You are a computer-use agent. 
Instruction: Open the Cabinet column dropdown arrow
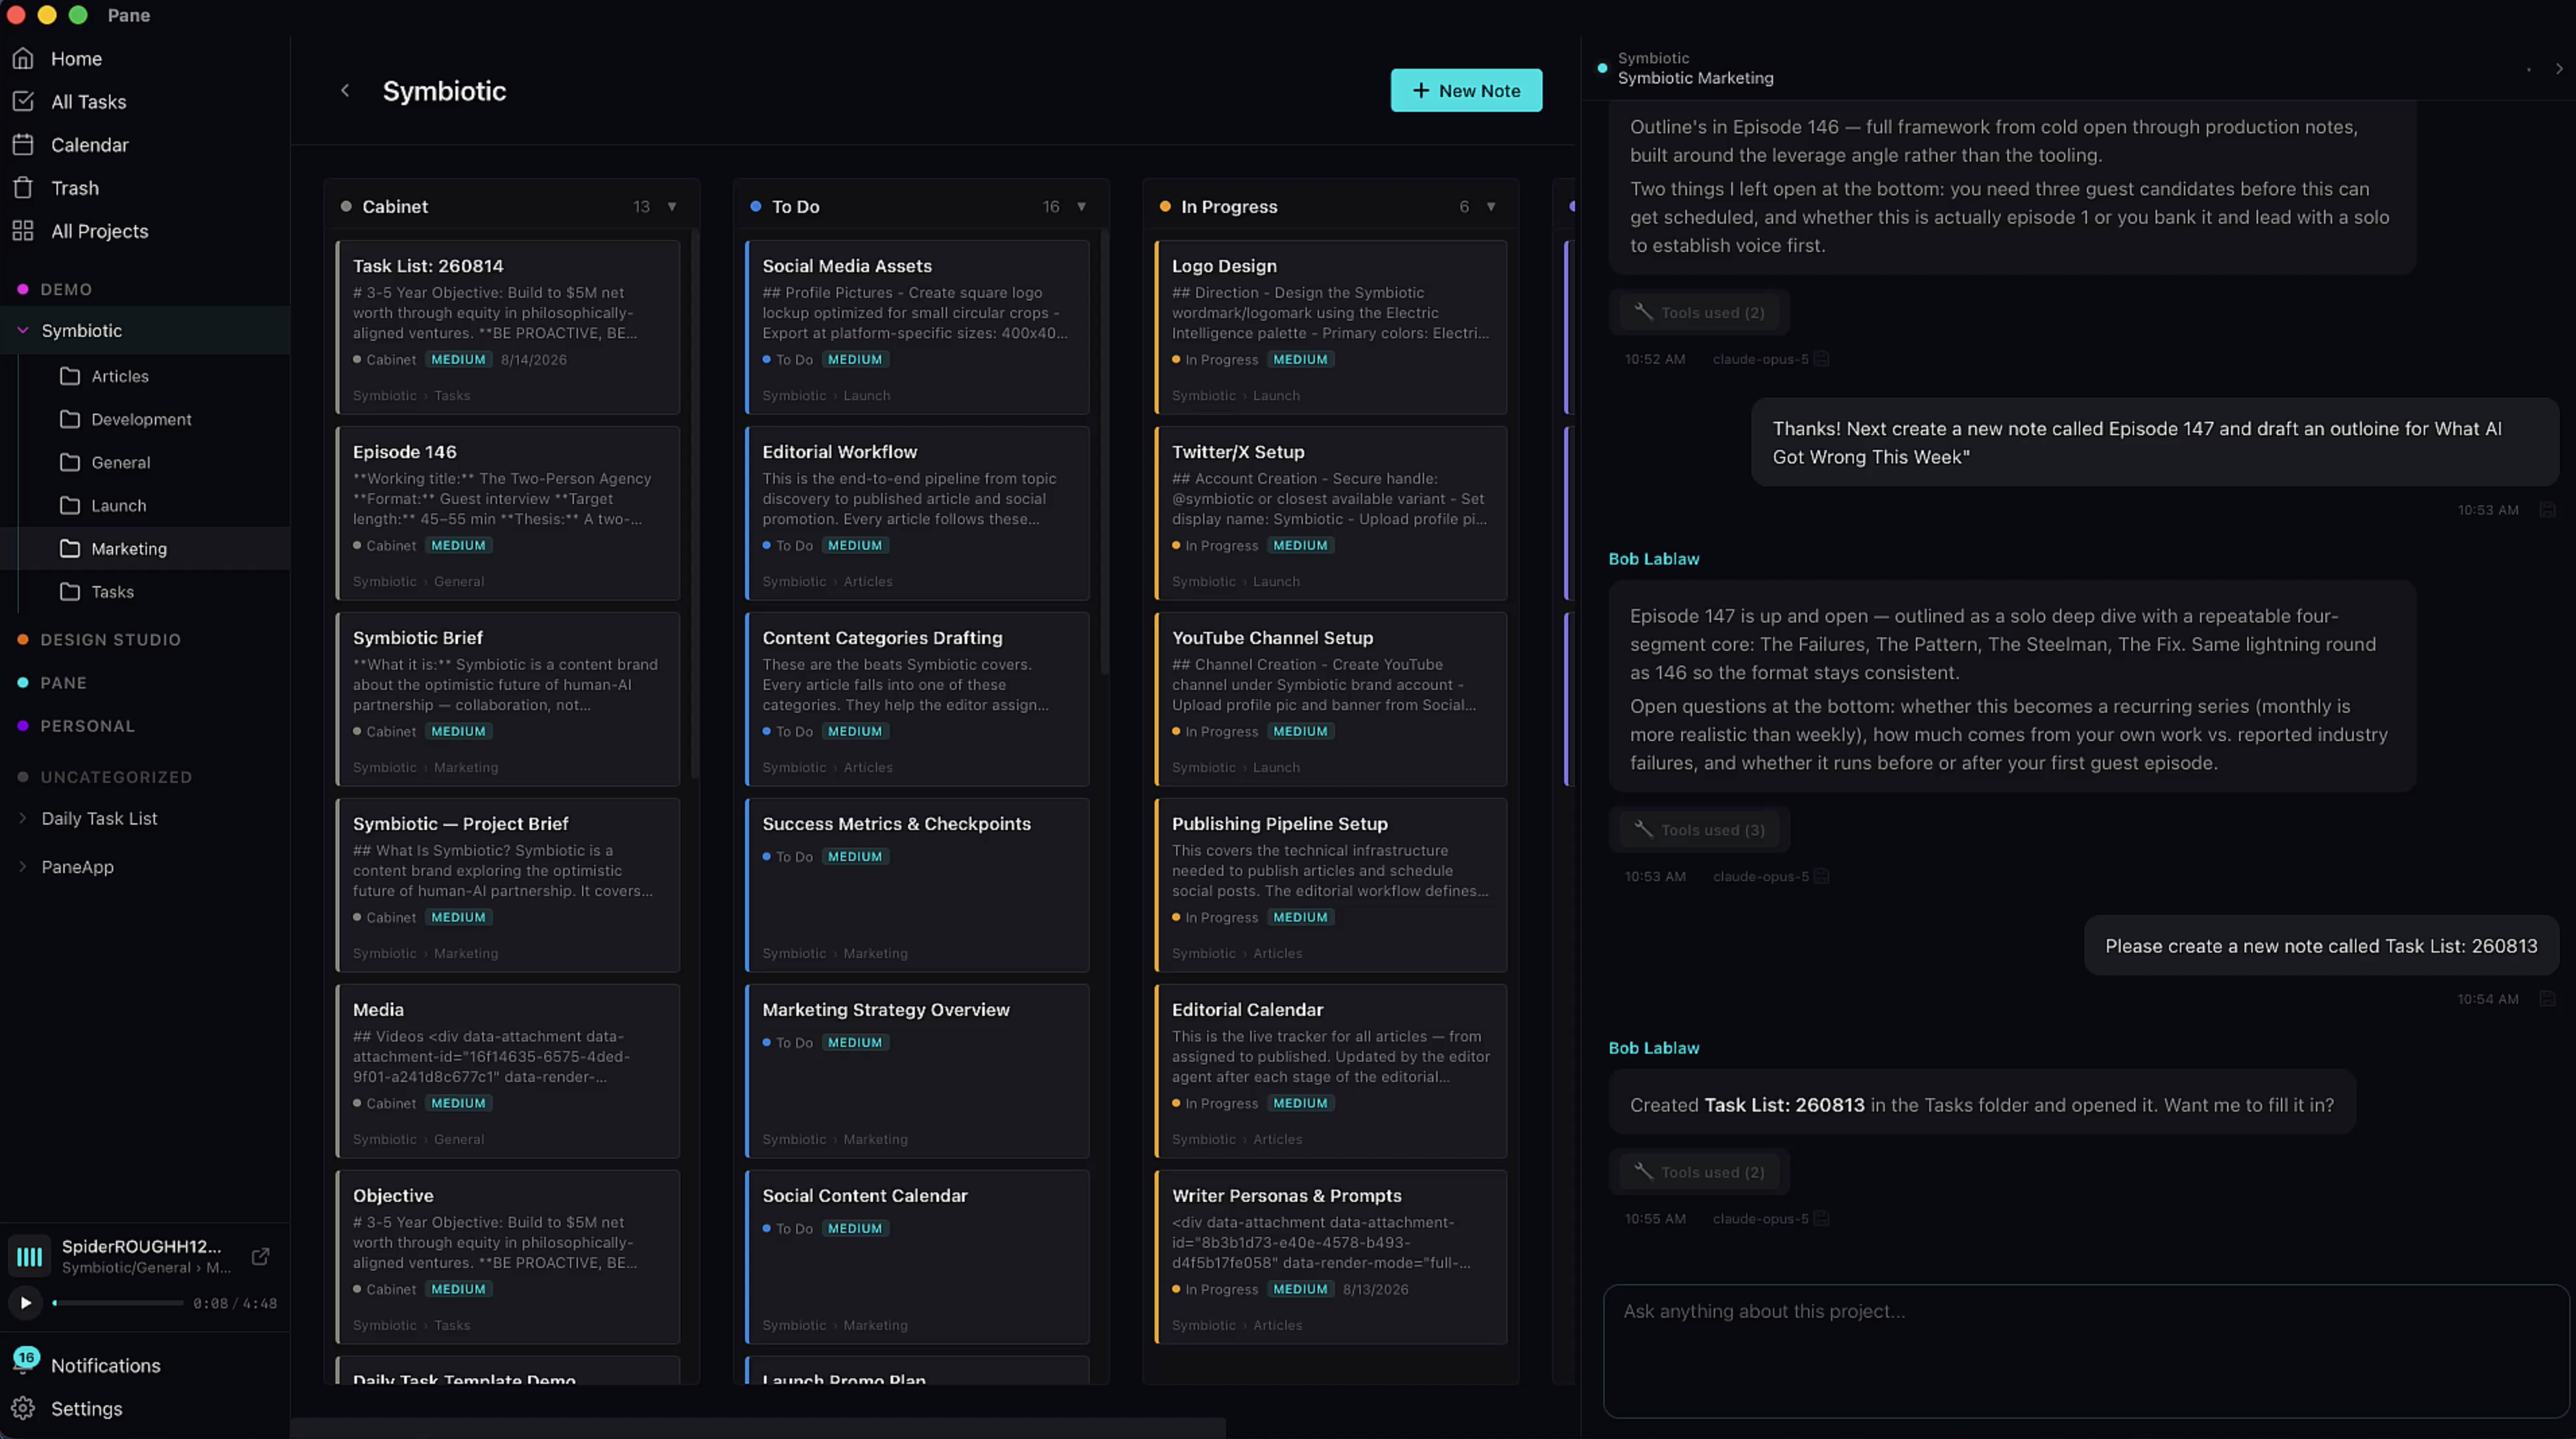pos(672,206)
